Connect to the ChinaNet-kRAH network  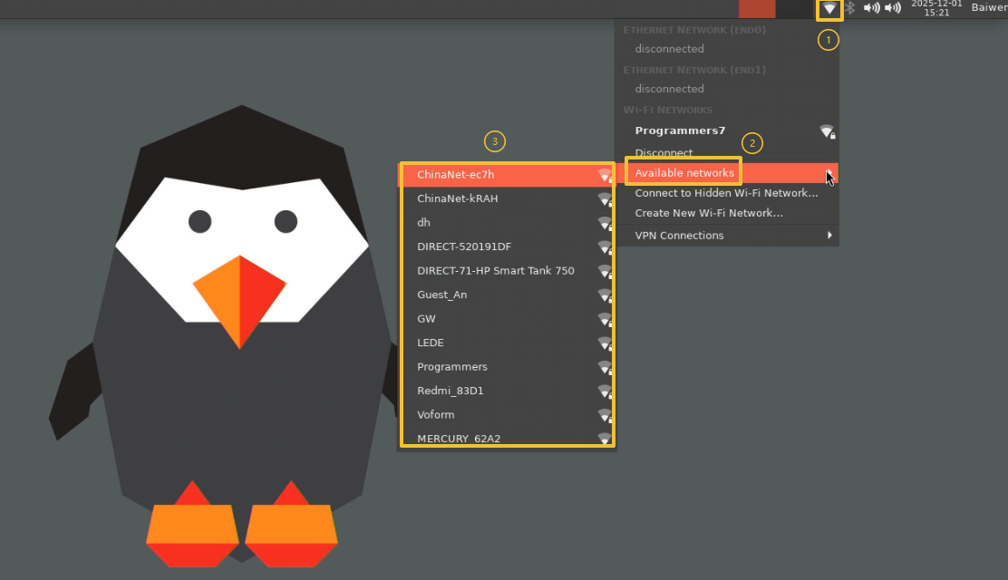(x=458, y=198)
